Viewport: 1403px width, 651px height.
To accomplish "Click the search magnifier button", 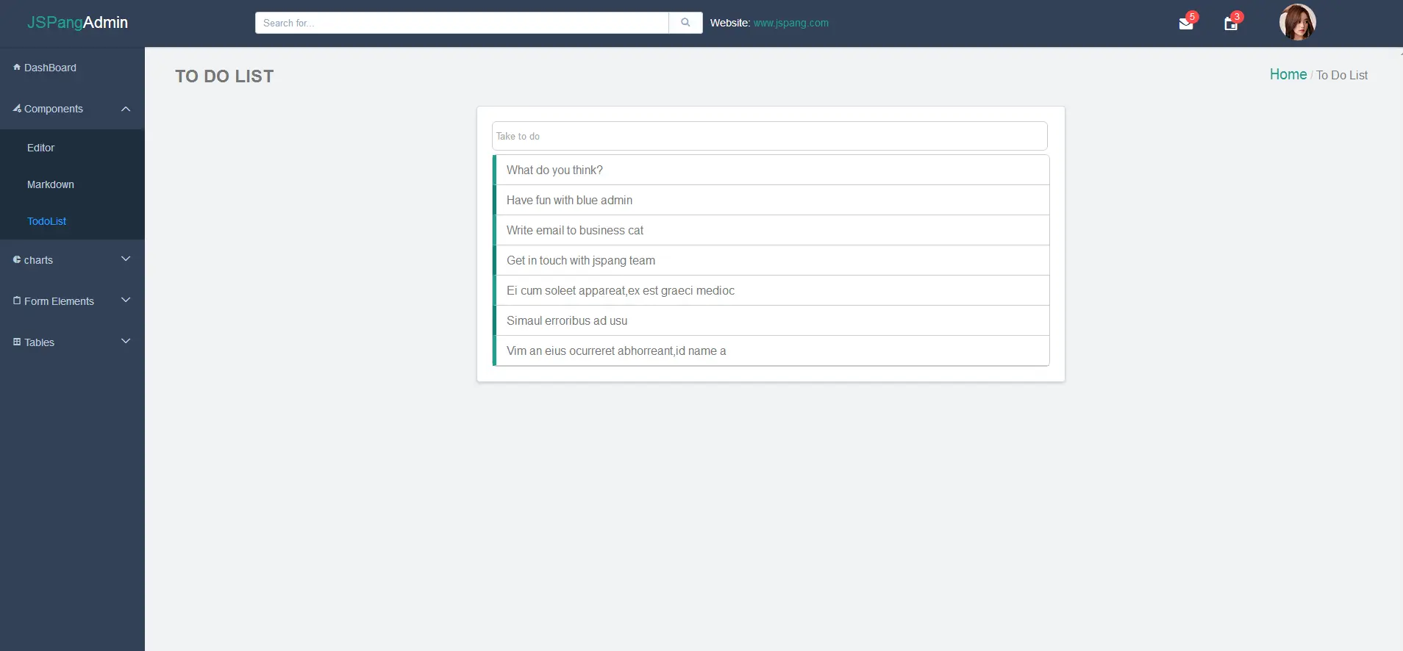I will (685, 23).
